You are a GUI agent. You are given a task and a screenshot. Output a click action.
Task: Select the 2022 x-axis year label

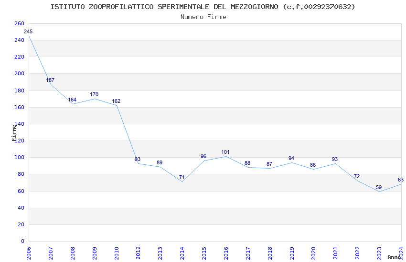(x=358, y=253)
